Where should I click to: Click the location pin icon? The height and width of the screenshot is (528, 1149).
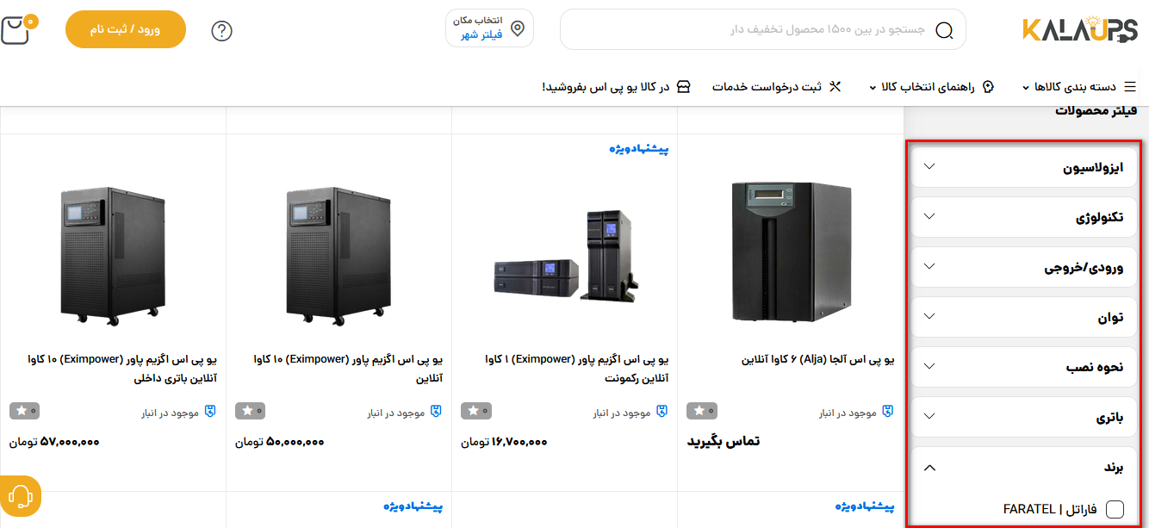pos(518,28)
